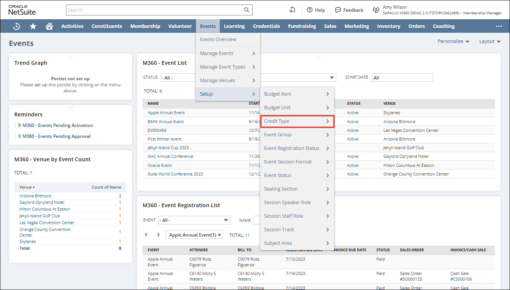This screenshot has width=510, height=290.
Task: Click the Create New page icon
Action: tap(292, 10)
